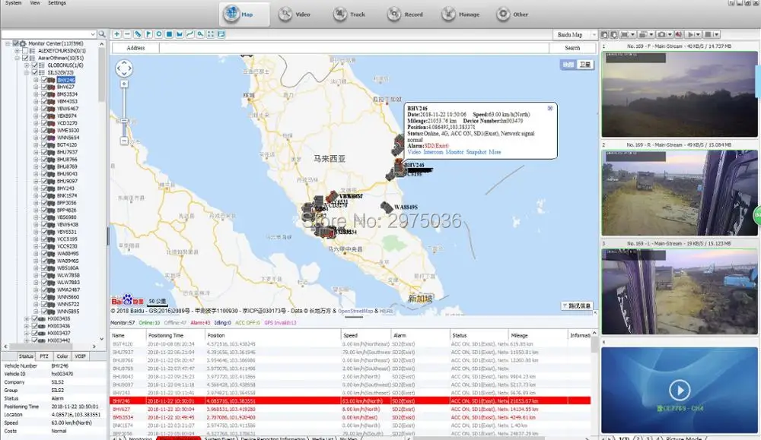Click the Video link in BHV246 popup

[414, 152]
